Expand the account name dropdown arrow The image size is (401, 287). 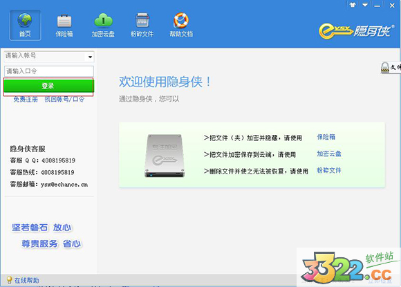90,57
